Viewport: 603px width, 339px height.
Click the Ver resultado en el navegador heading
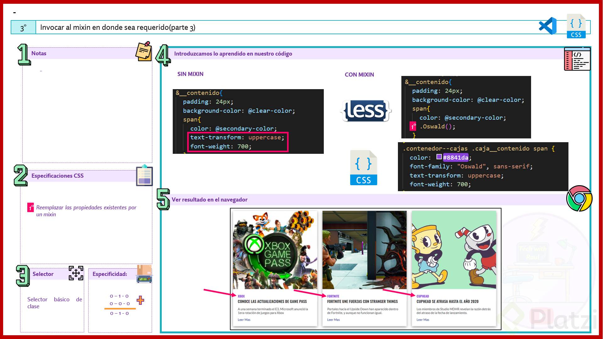(209, 200)
